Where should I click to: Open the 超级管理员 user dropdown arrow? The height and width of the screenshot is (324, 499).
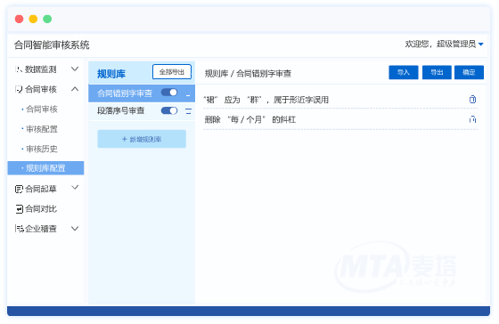[x=481, y=45]
